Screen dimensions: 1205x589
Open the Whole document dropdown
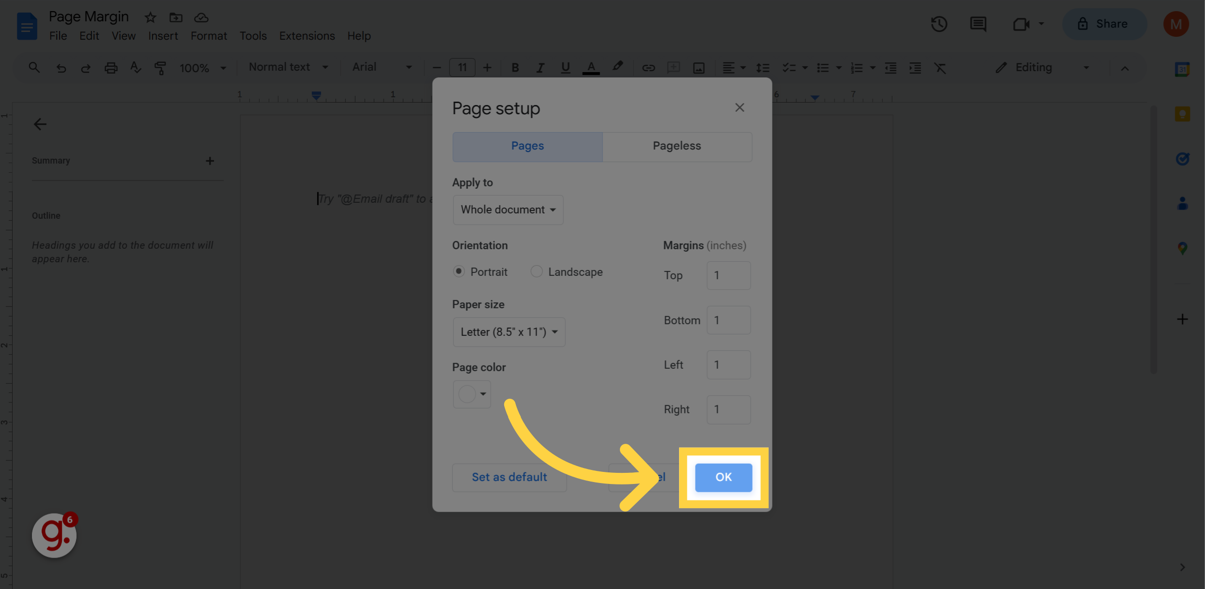pos(508,210)
